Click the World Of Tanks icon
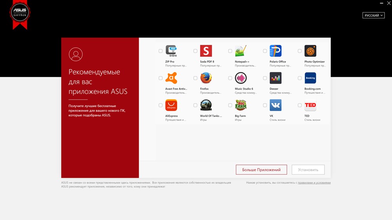Screen dimensions: 392x220 coord(206,105)
